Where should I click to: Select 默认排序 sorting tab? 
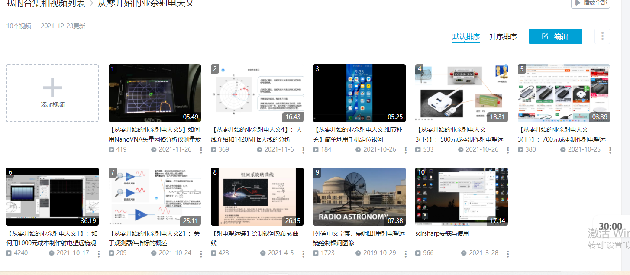point(466,37)
